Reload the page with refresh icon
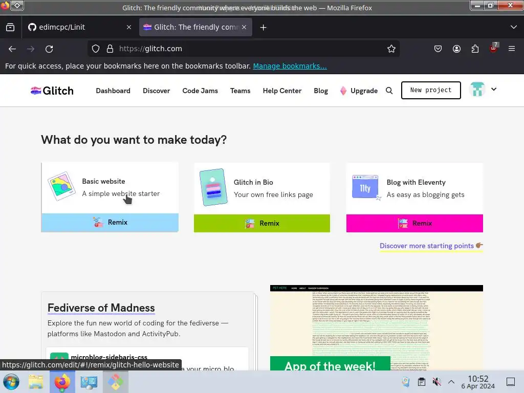This screenshot has width=524, height=393. click(x=49, y=49)
